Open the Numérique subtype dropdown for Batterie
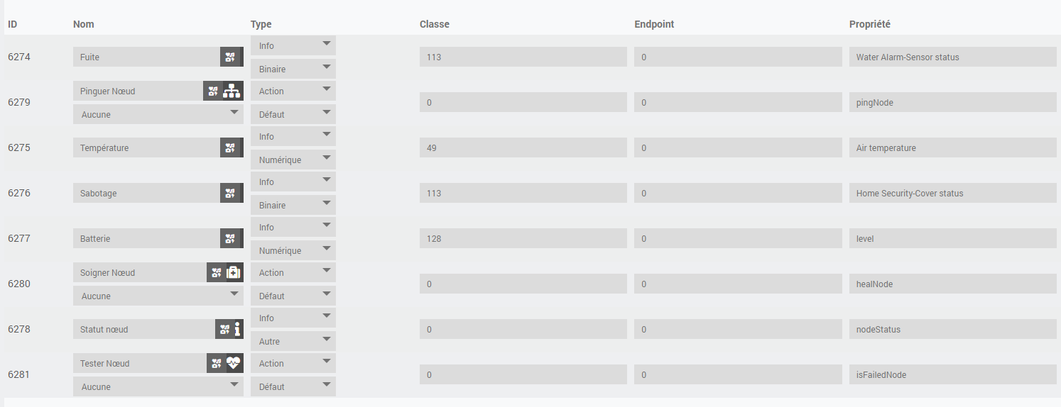 pyautogui.click(x=293, y=250)
